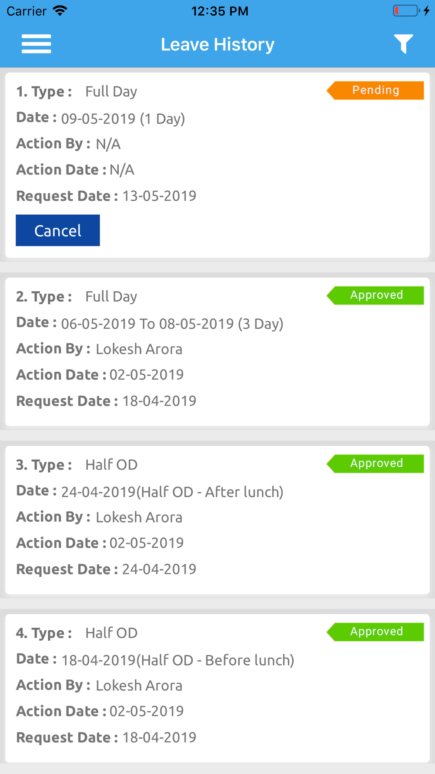435x774 pixels.
Task: Open the leave history filter
Action: [x=403, y=44]
